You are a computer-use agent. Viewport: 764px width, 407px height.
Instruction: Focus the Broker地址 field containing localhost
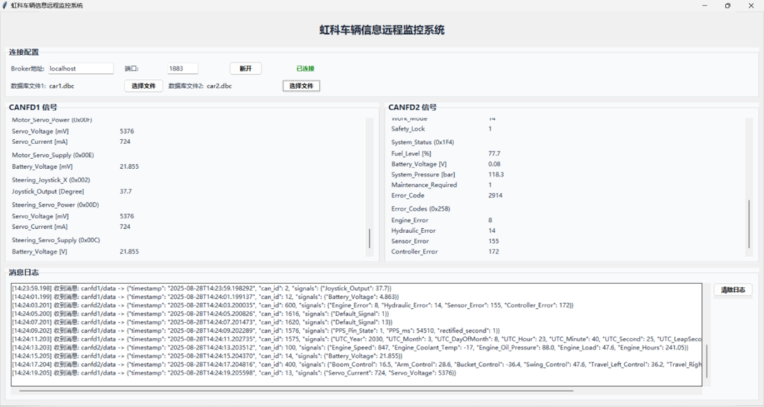80,69
